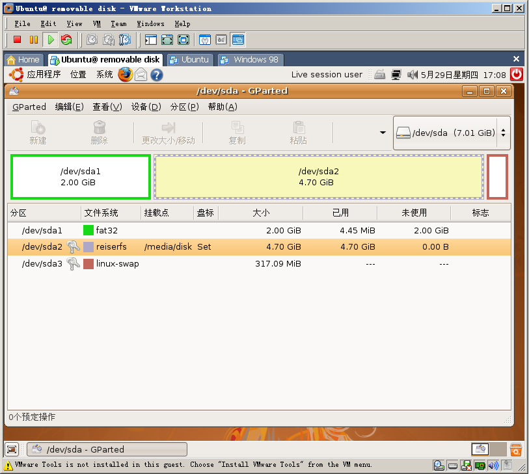Open the VMware VM menu
Image resolution: width=529 pixels, height=474 pixels.
[x=97, y=23]
